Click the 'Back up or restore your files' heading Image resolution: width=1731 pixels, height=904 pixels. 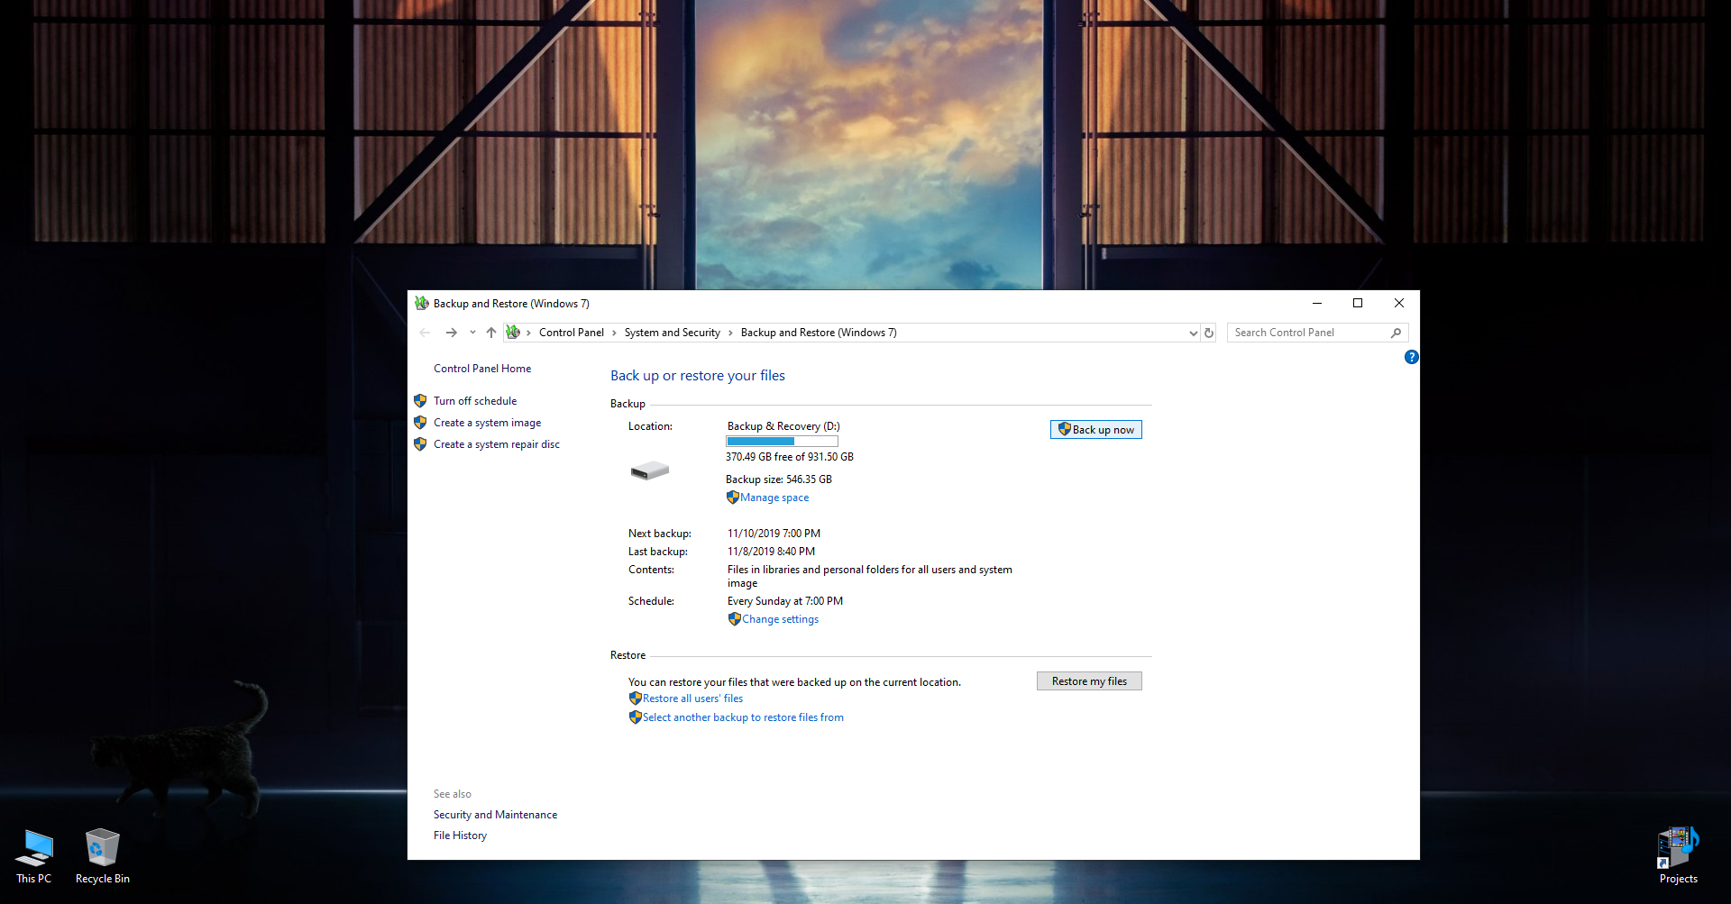click(x=698, y=376)
